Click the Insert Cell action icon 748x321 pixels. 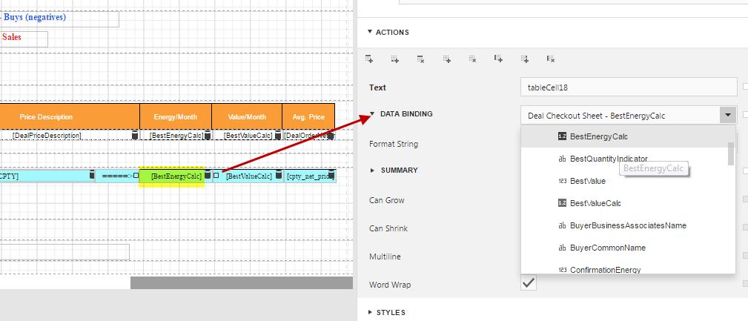[447, 59]
